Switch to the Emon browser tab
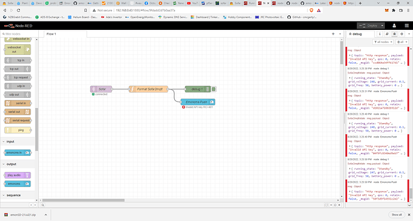The height and width of the screenshot is (221, 413). [x=65, y=3]
